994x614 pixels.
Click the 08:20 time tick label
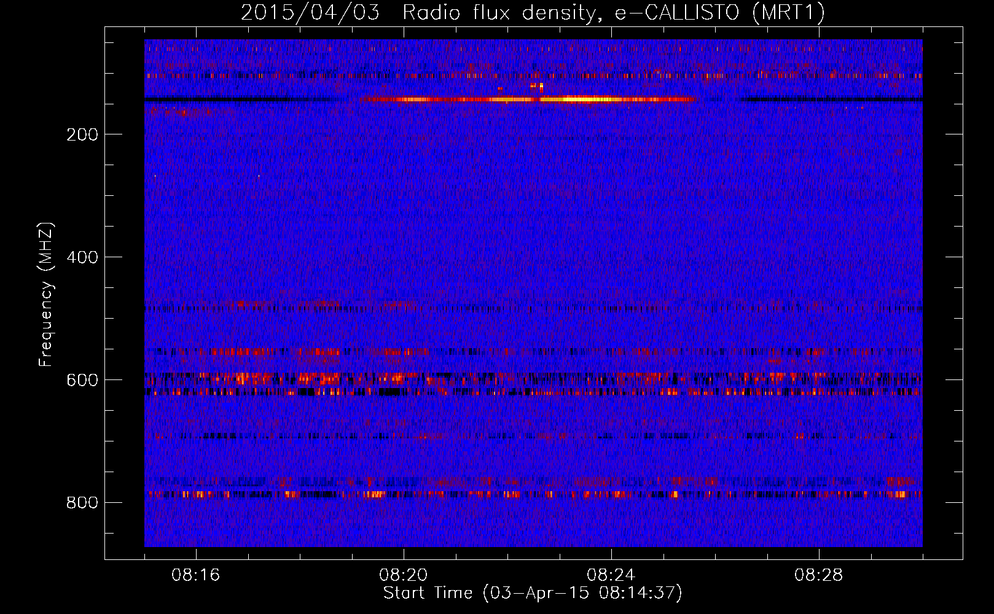tap(404, 575)
